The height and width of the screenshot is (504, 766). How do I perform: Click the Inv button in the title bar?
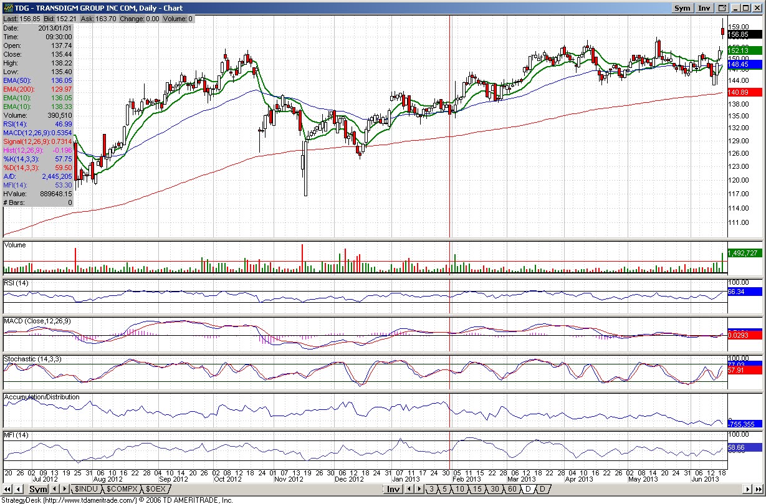pyautogui.click(x=704, y=8)
